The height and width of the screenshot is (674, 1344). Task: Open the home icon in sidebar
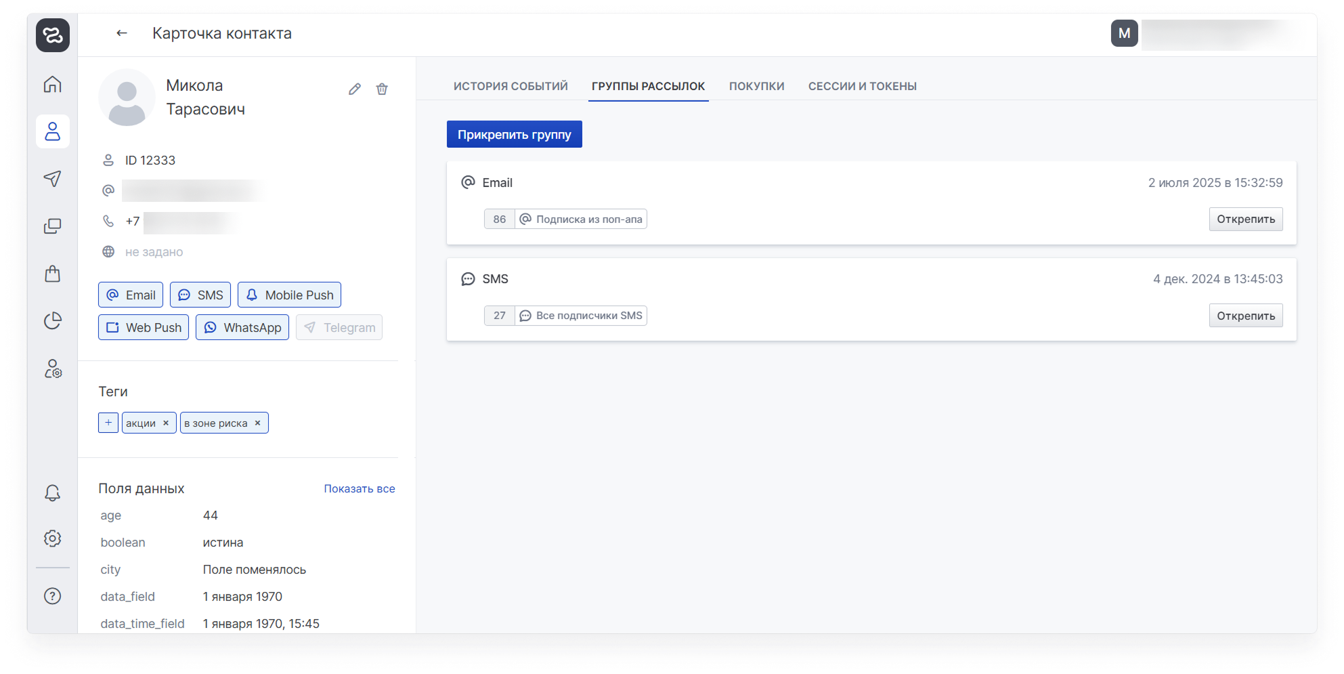click(53, 84)
